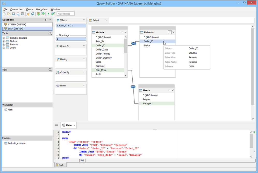This screenshot has width=258, height=173.
Task: Click the Save All toolbar icon
Action: pos(23,14)
